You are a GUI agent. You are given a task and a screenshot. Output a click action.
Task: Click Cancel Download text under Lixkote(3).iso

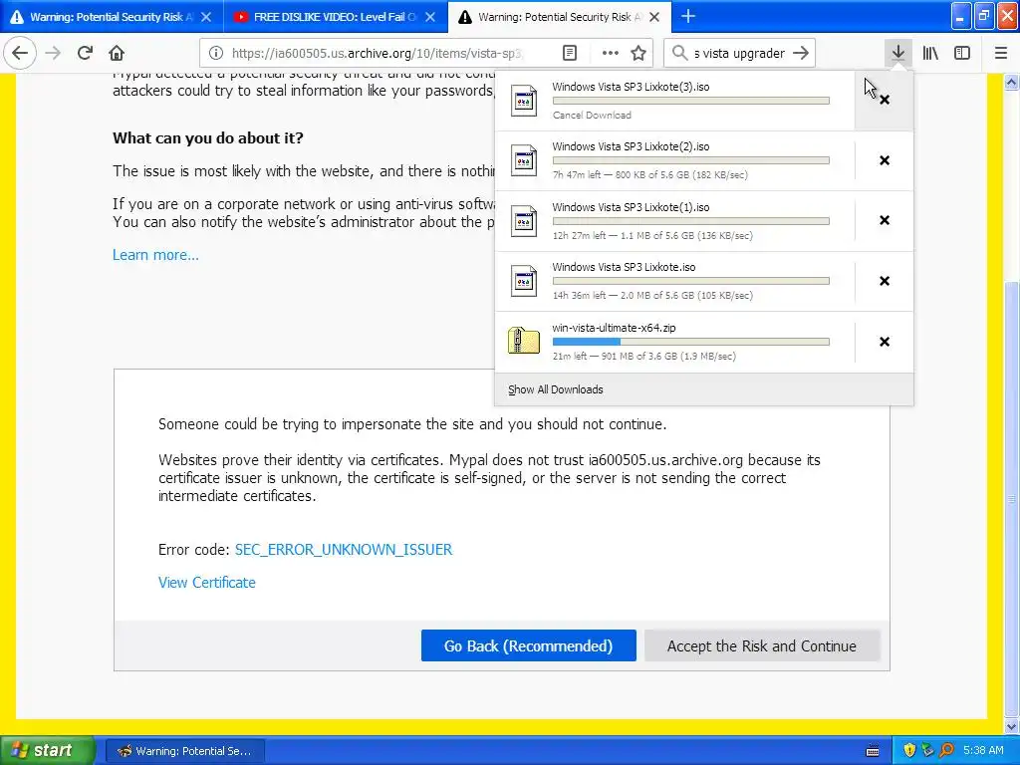click(x=592, y=116)
